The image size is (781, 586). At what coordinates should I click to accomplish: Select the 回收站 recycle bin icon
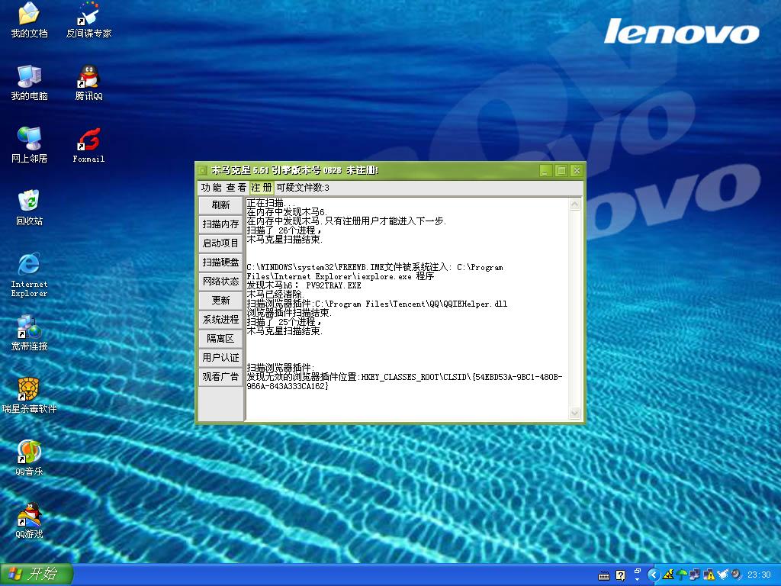pyautogui.click(x=29, y=208)
